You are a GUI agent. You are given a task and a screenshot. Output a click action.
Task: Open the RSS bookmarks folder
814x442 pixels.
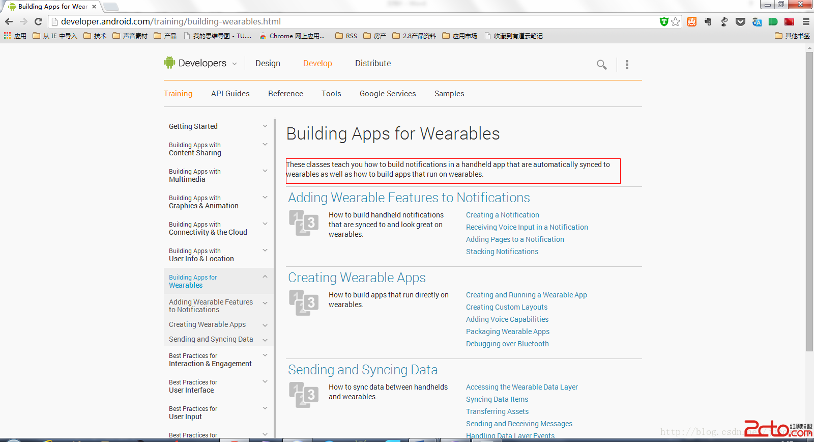pos(346,36)
